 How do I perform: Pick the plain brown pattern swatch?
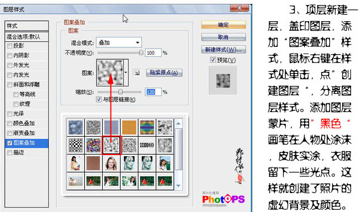(93, 163)
